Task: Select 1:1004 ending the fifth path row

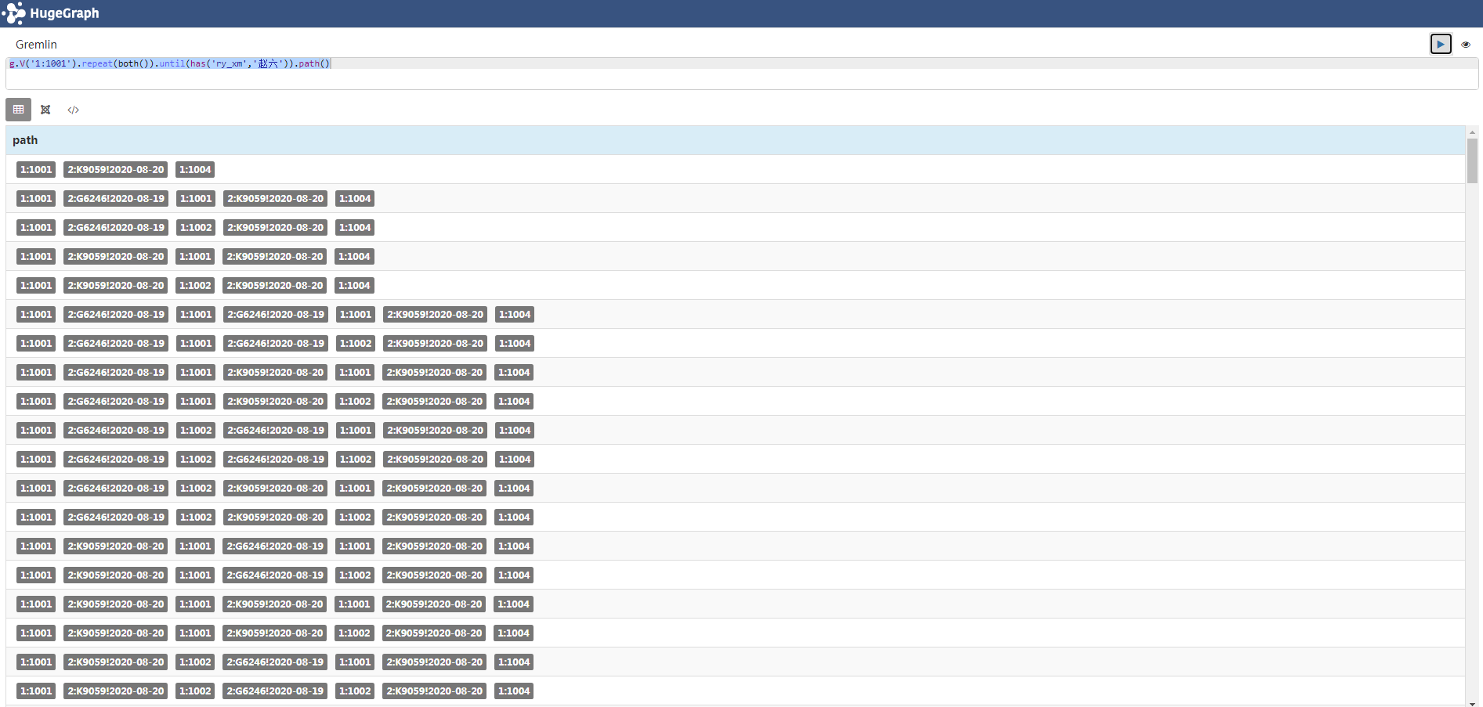Action: tap(354, 286)
